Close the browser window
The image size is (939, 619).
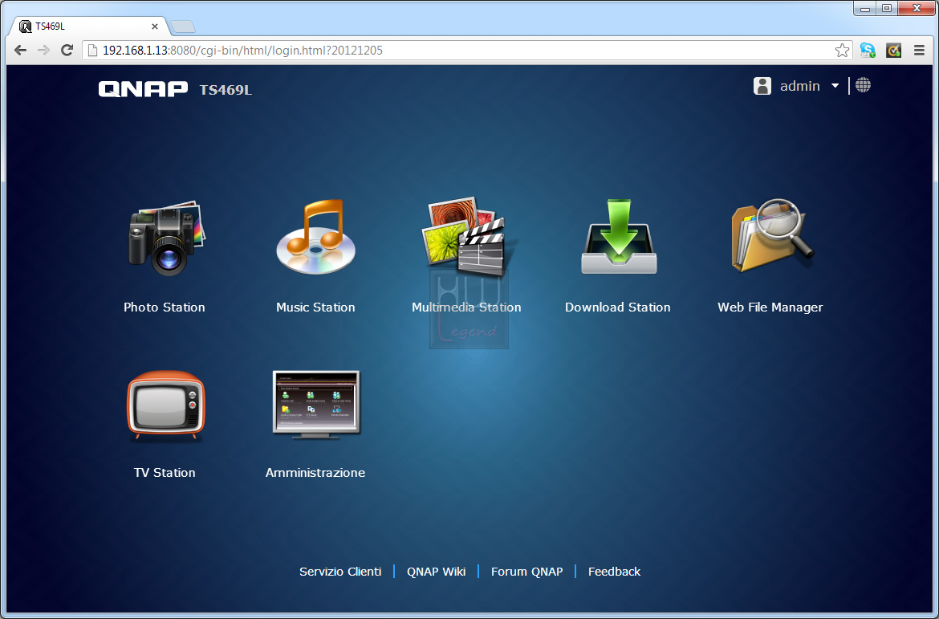917,8
